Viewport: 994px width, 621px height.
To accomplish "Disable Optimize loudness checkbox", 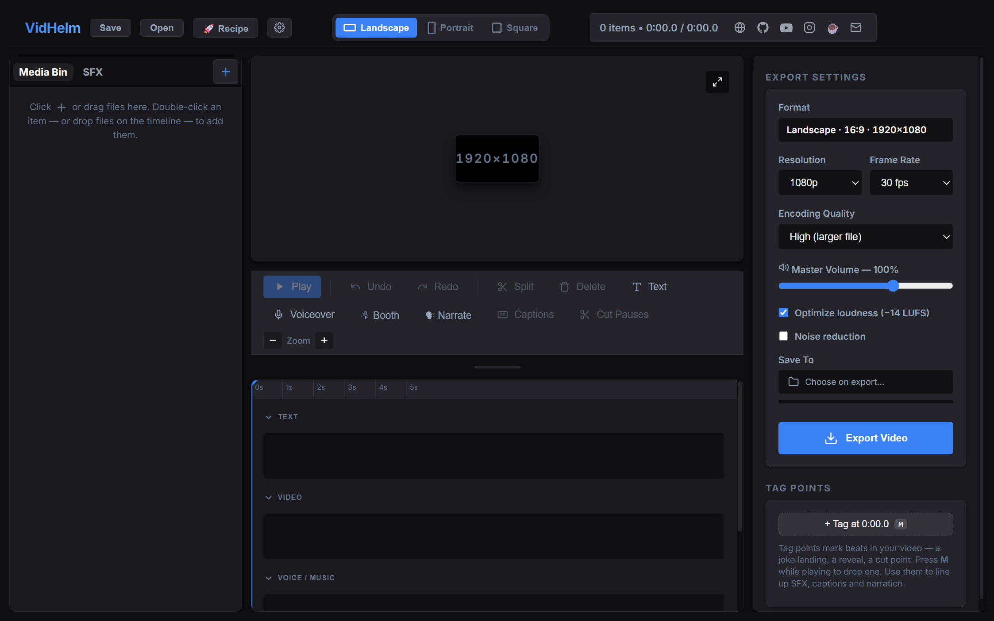I will pos(783,313).
